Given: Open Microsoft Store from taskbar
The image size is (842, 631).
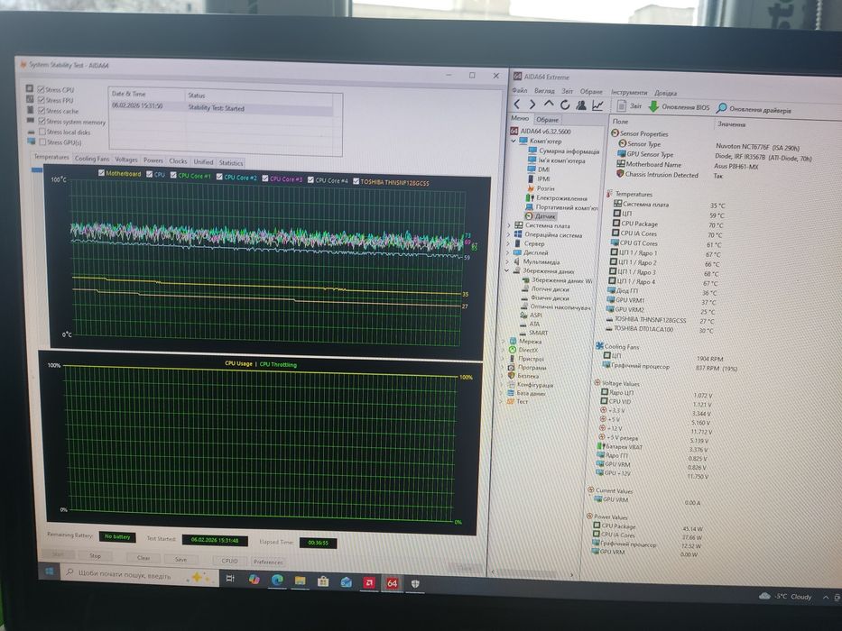Looking at the screenshot, I should pos(323,581).
